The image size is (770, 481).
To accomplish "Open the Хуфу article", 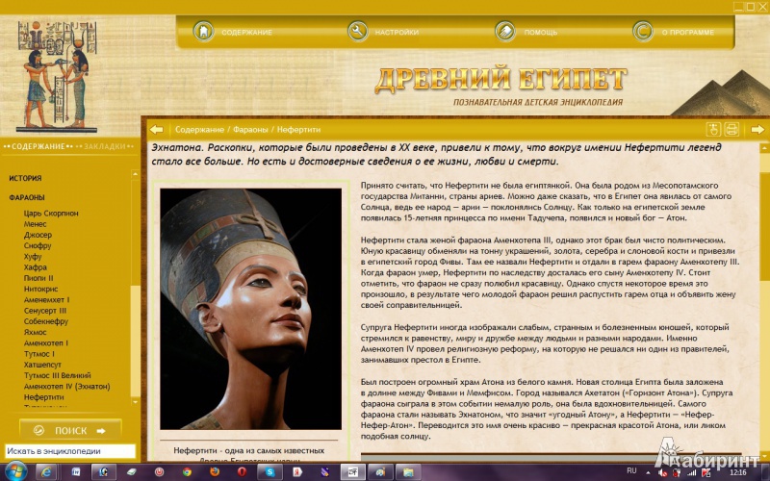I will click(33, 257).
